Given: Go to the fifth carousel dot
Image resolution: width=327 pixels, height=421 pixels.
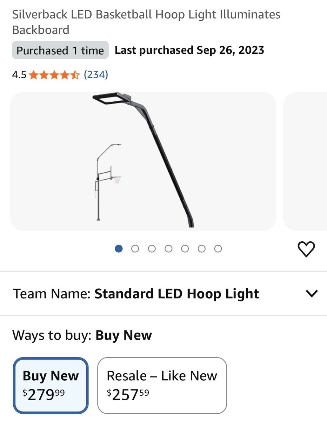Looking at the screenshot, I should (185, 249).
